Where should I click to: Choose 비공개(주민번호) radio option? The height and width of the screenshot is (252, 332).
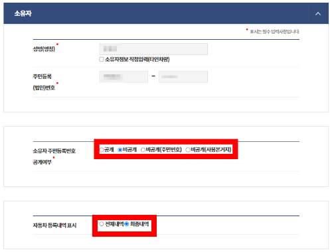143,150
